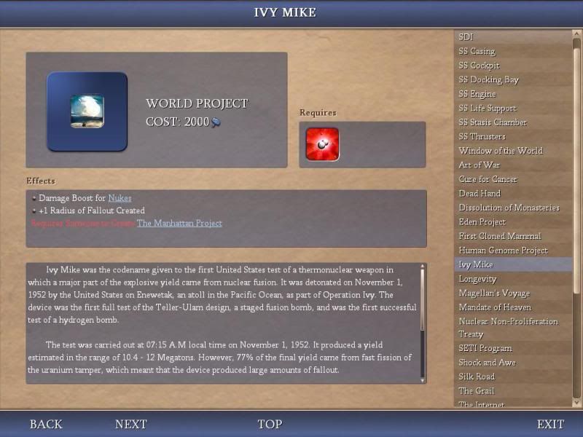This screenshot has width=583, height=437.
Task: Click the red 'Requires Someone to Create' text
Action: pyautogui.click(x=83, y=223)
